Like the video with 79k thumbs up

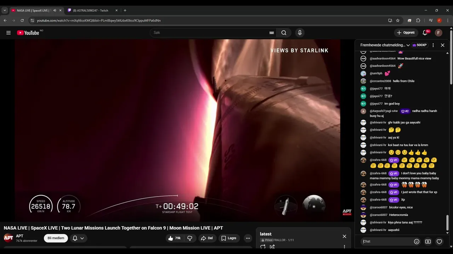click(174, 238)
